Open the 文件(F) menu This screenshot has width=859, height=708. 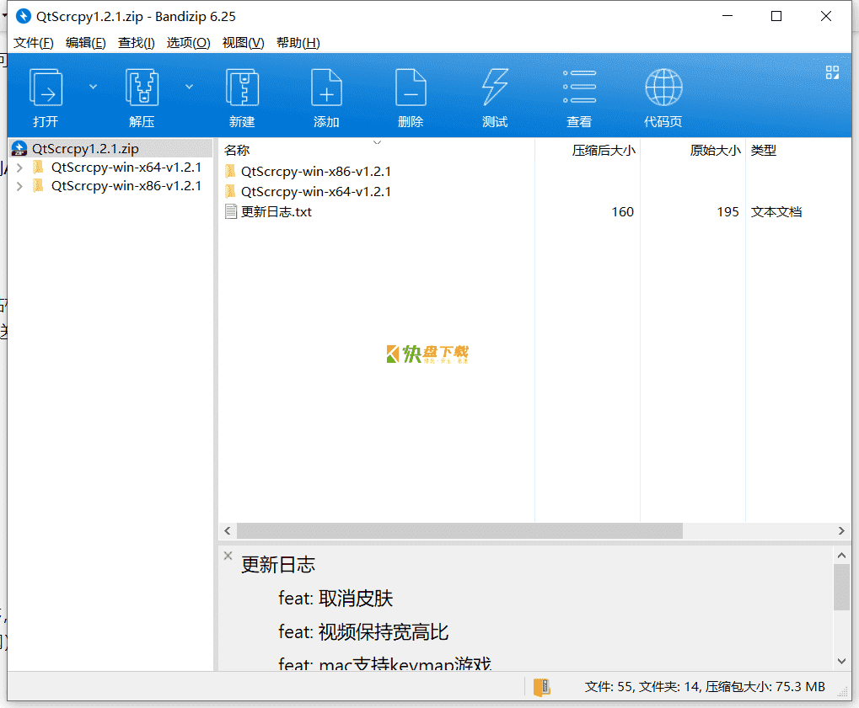pos(34,43)
